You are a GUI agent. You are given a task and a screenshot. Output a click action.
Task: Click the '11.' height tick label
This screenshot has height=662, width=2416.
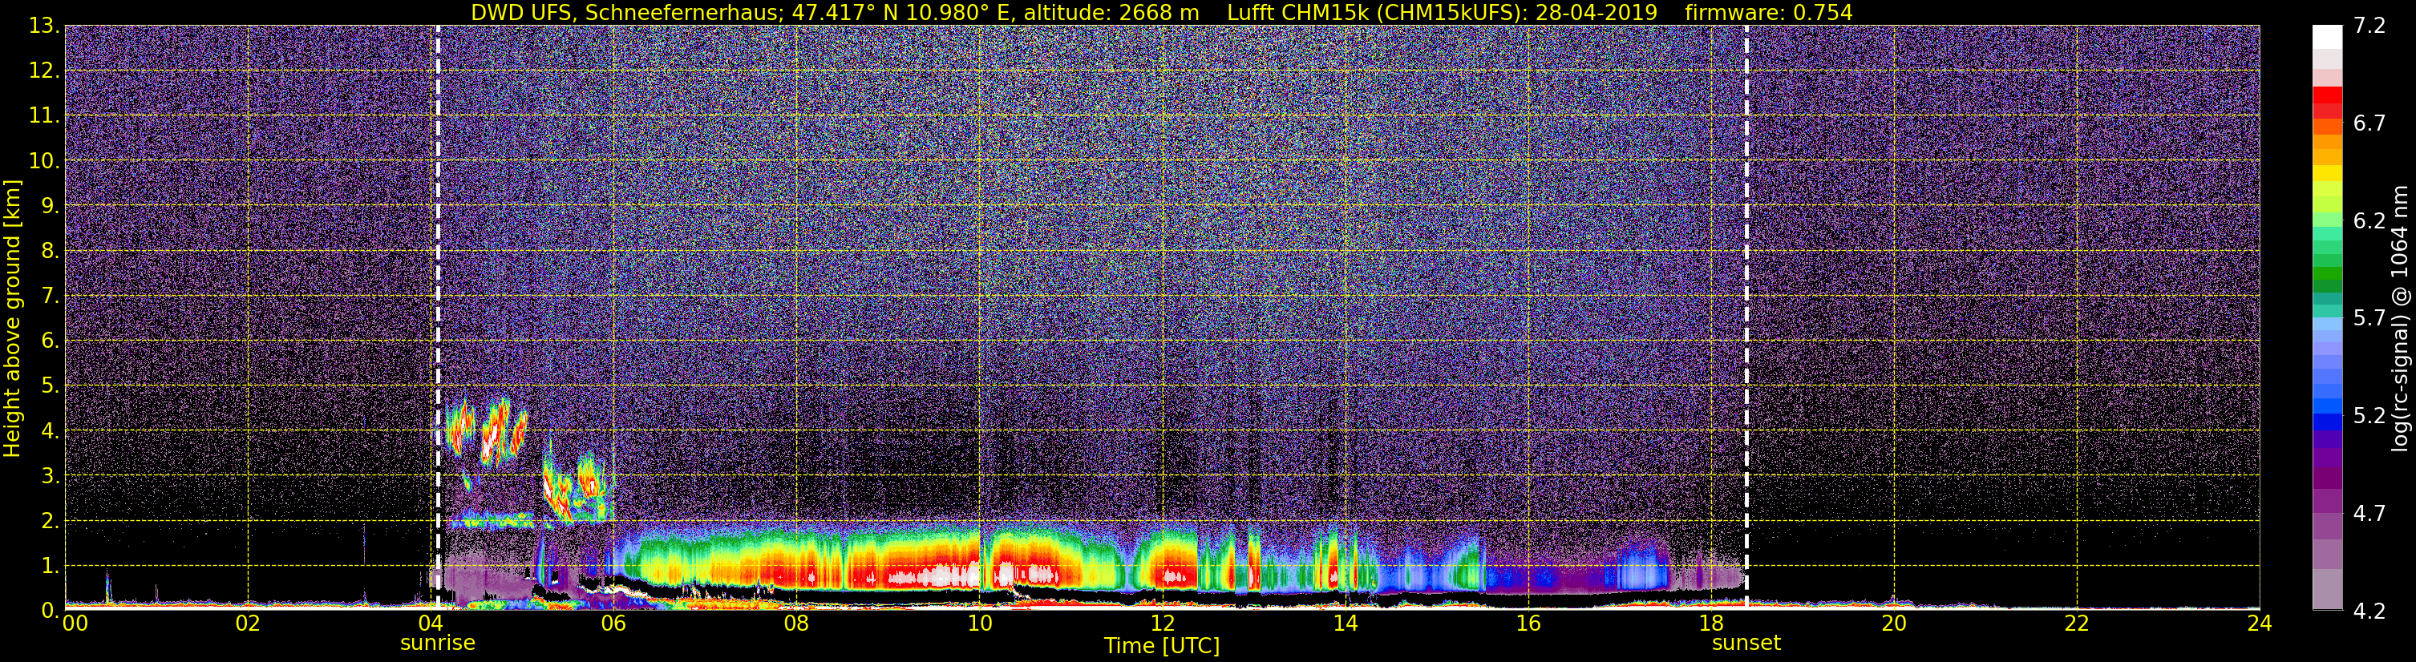44,116
